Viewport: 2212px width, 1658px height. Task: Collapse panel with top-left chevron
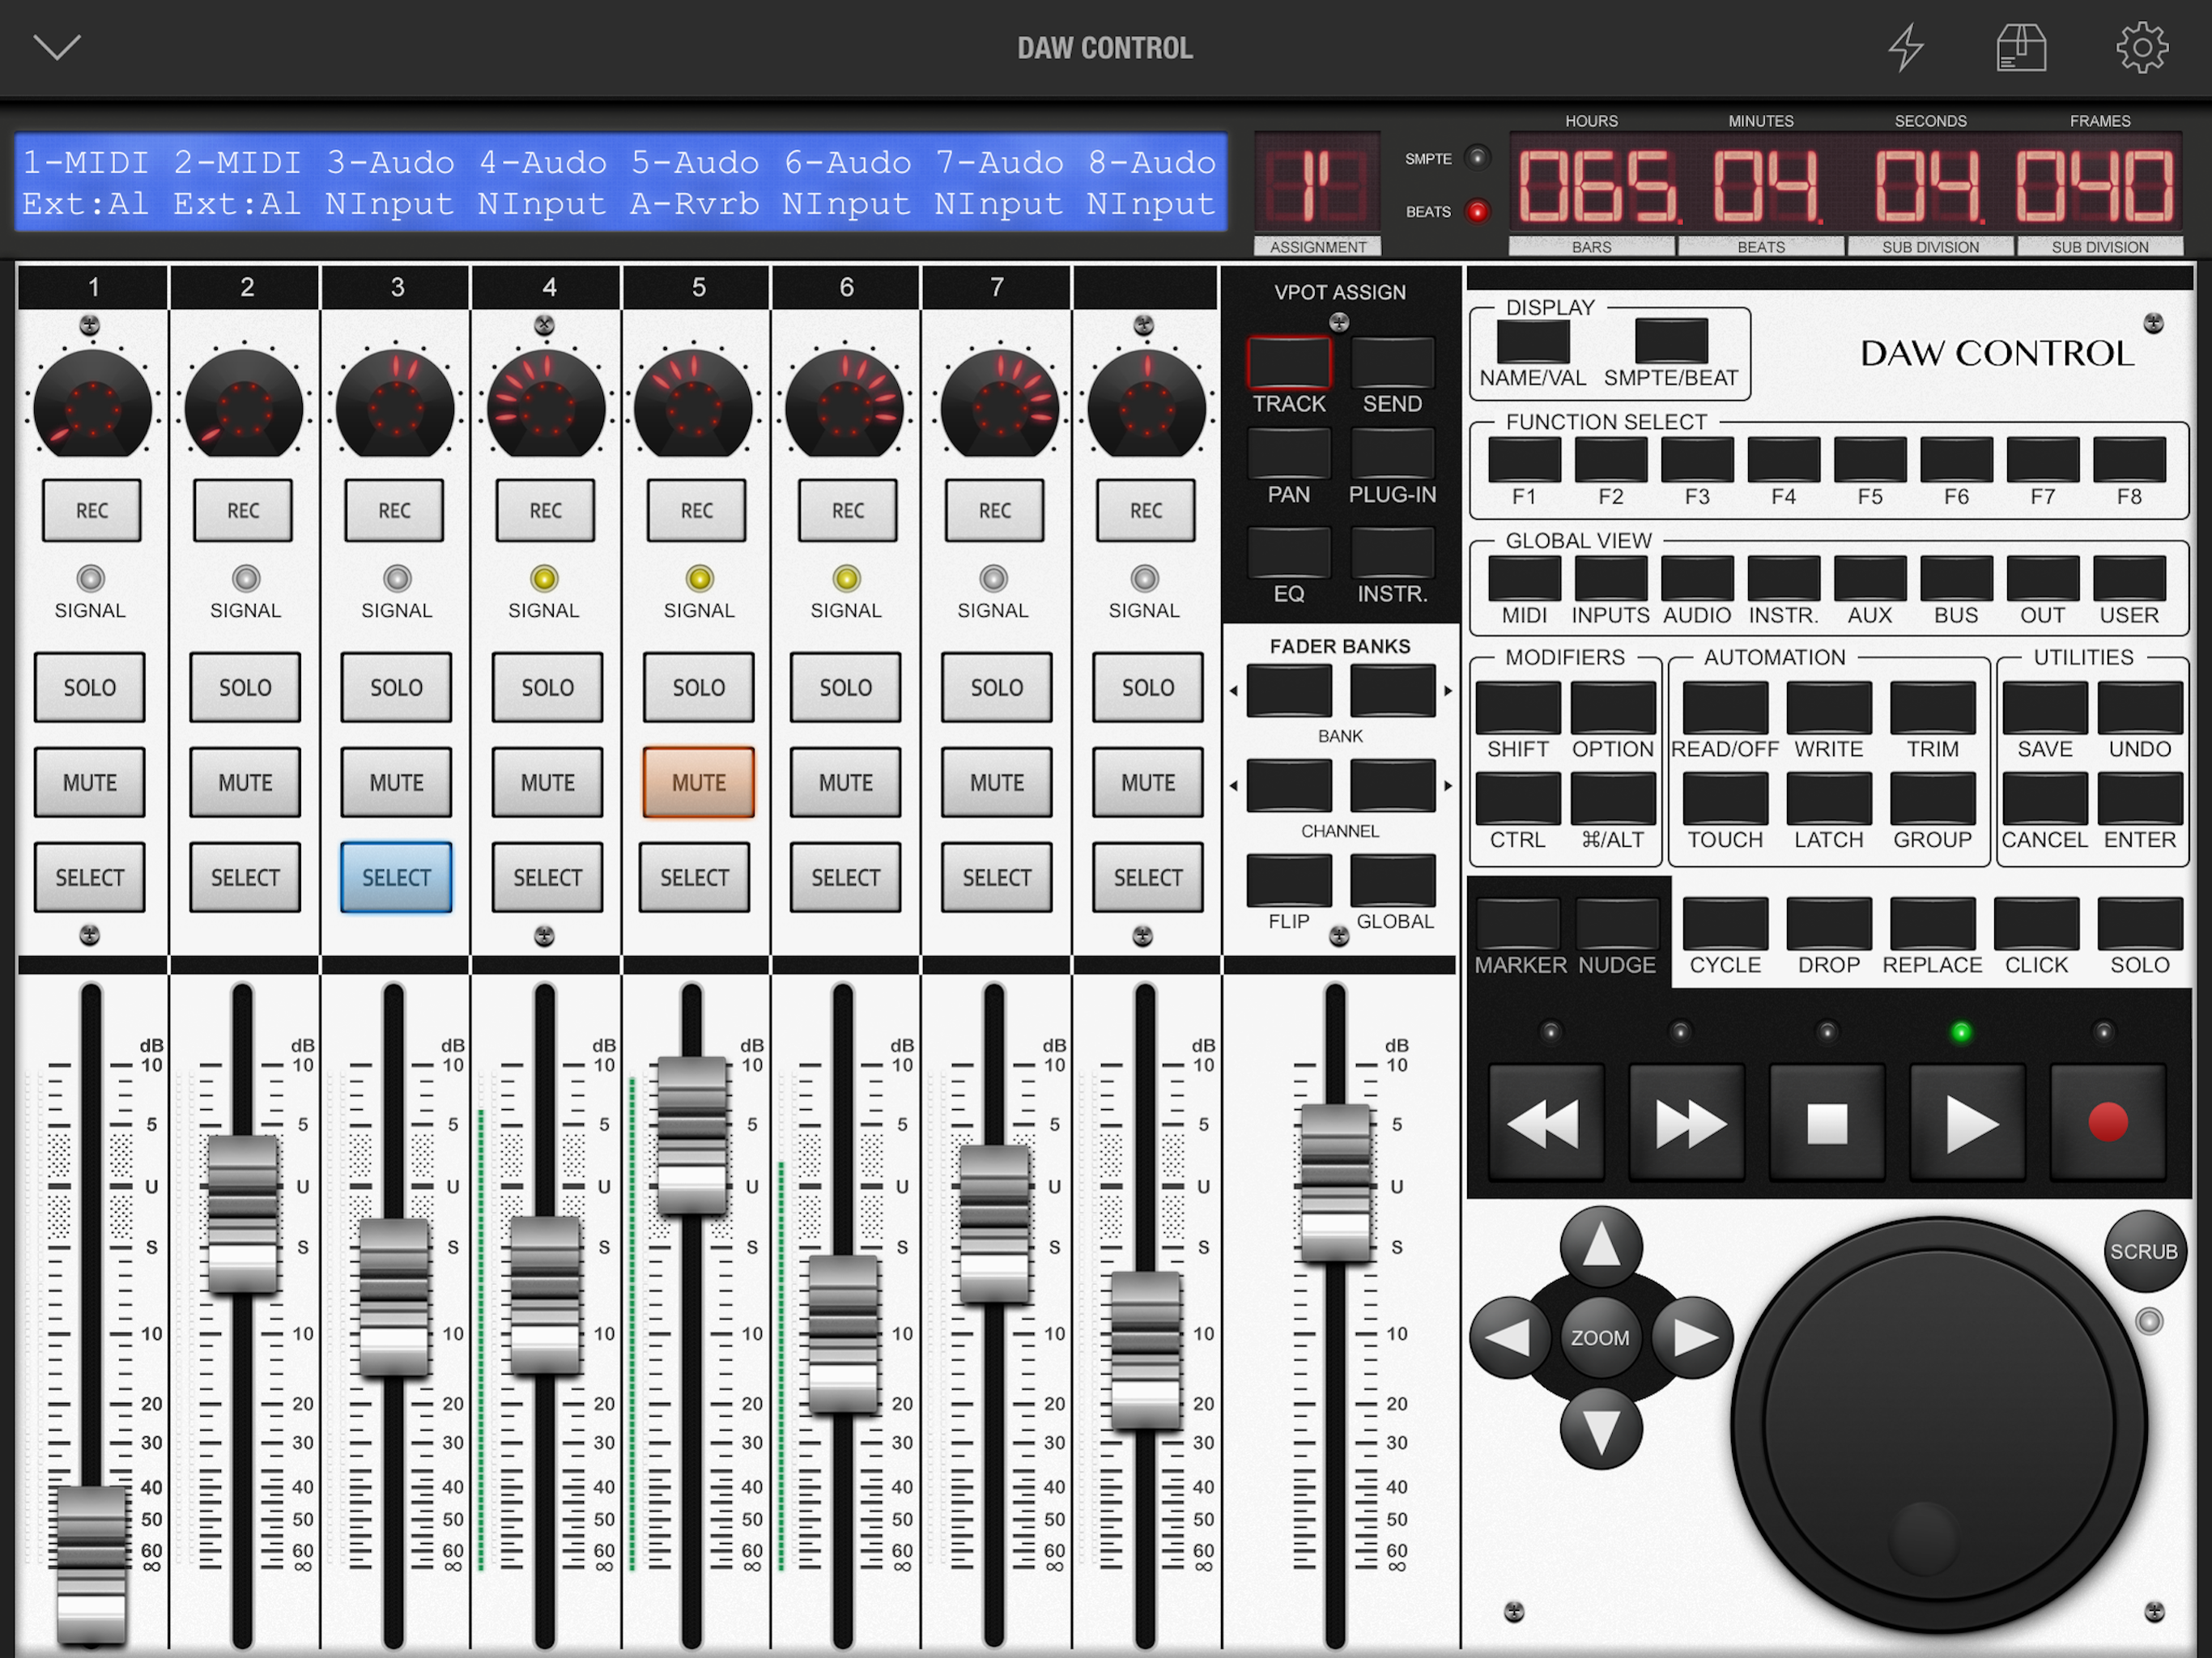click(x=57, y=47)
